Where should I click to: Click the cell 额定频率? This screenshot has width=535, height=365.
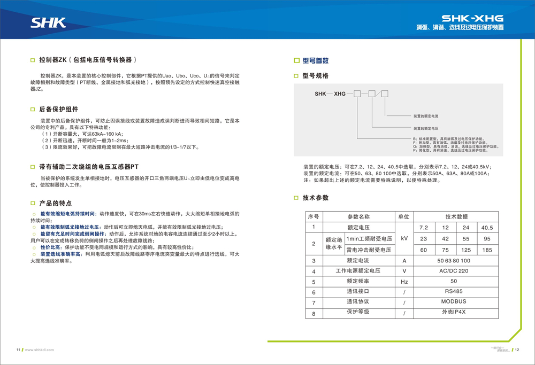[358, 281]
